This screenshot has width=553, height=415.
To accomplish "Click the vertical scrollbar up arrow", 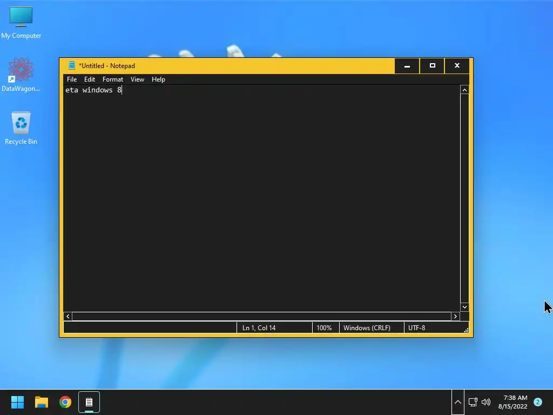I will click(x=464, y=90).
